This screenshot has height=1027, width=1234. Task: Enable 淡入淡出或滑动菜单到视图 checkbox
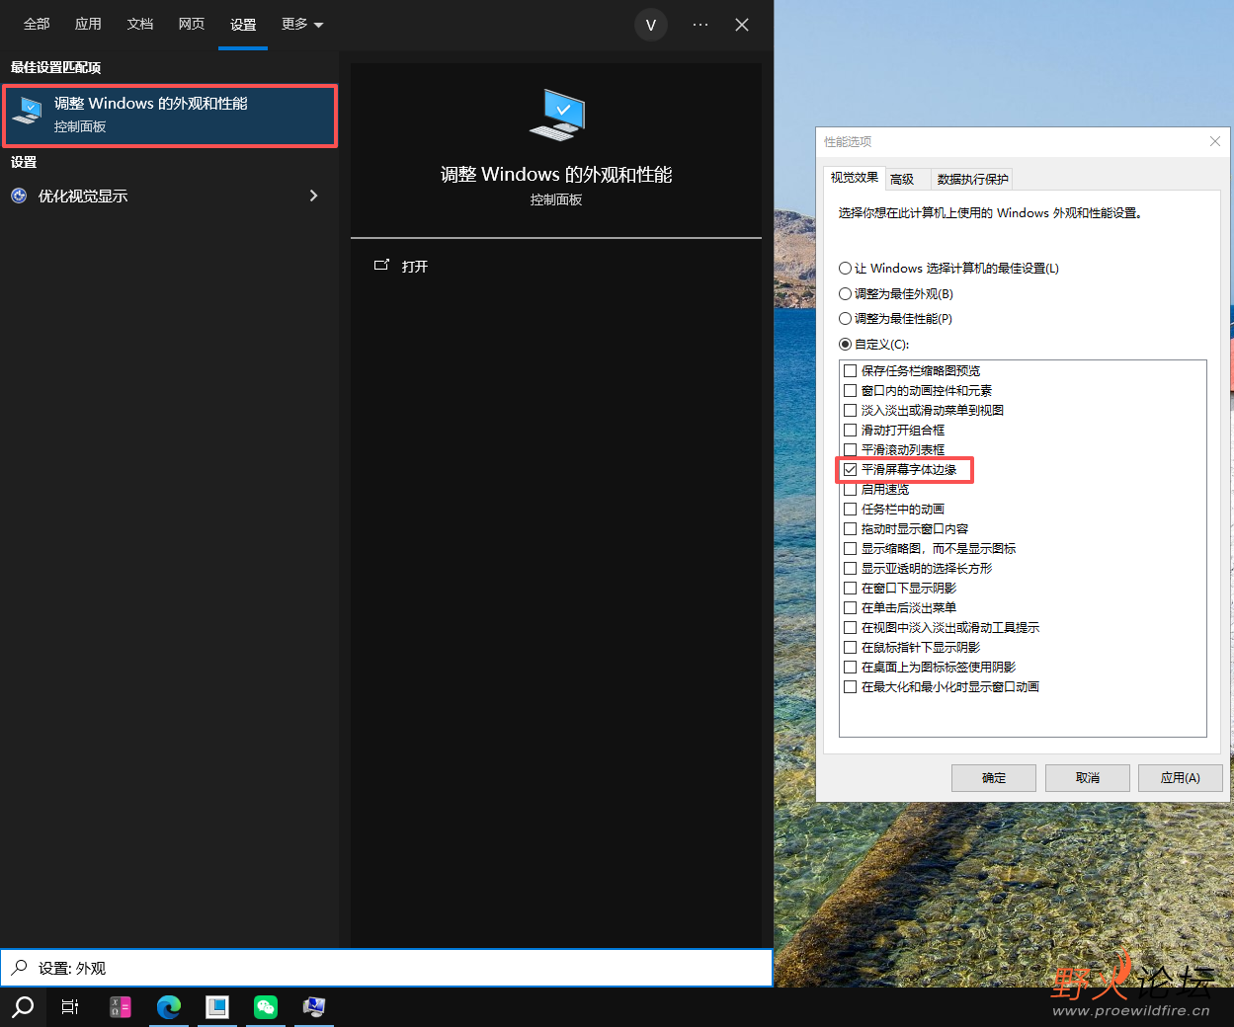(x=850, y=410)
